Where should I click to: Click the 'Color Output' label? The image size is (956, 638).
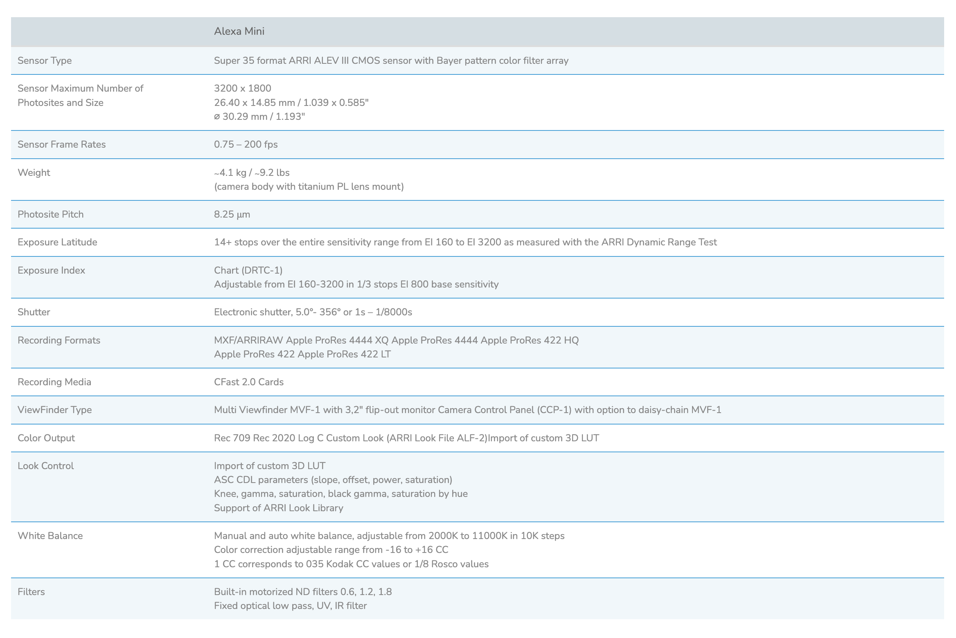coord(46,438)
